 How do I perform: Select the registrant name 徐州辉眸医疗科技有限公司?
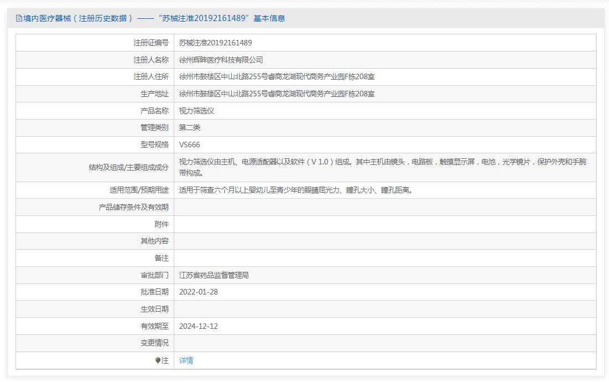click(221, 60)
